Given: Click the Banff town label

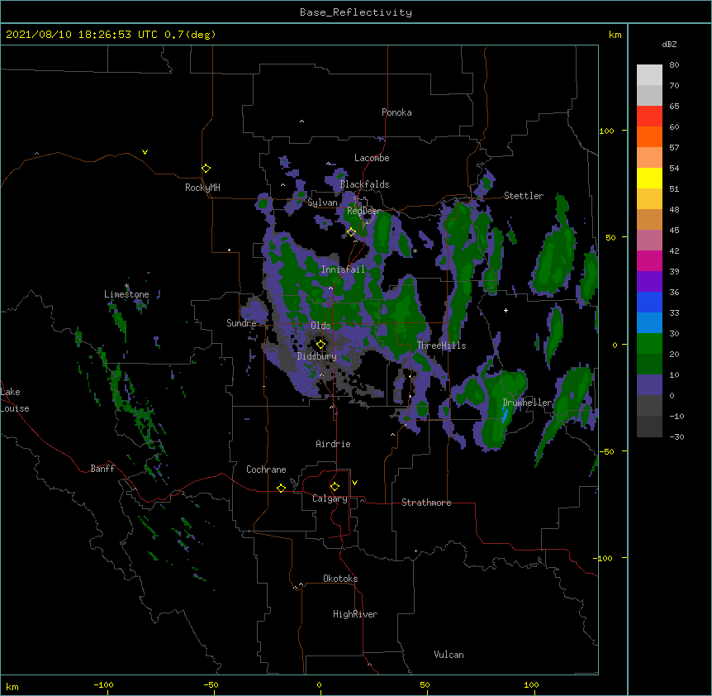Looking at the screenshot, I should click(x=102, y=469).
